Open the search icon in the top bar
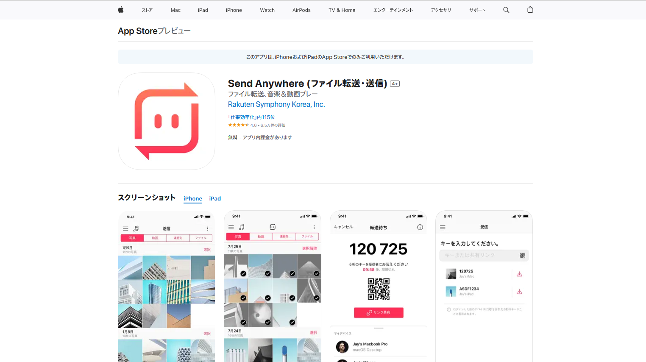646x362 pixels. [506, 9]
